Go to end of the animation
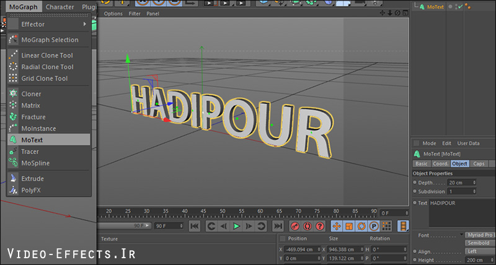The height and width of the screenshot is (265, 496). tap(278, 226)
